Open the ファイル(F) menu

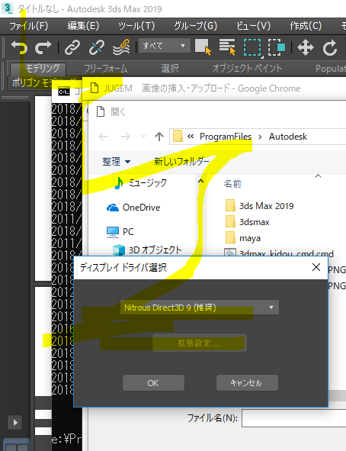(x=28, y=26)
